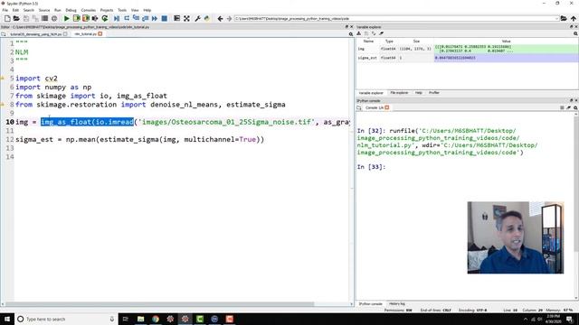Browse a working directory folder icon
Viewport: 579px width, 325px height.
click(x=564, y=18)
